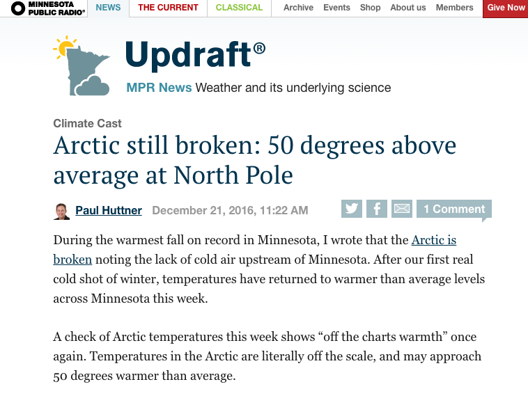The image size is (528, 398).
Task: Open Paul Huttner author link
Action: click(109, 210)
